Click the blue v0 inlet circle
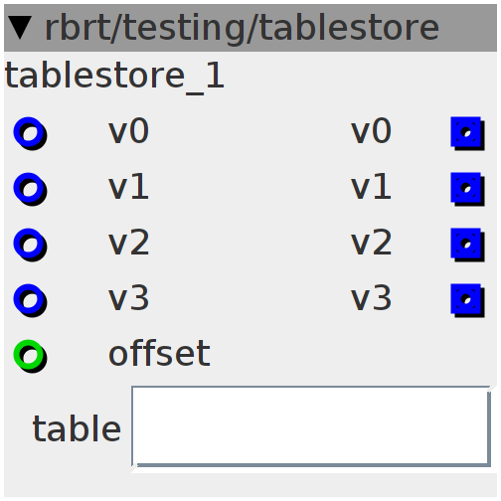This screenshot has width=501, height=501. (x=30, y=133)
